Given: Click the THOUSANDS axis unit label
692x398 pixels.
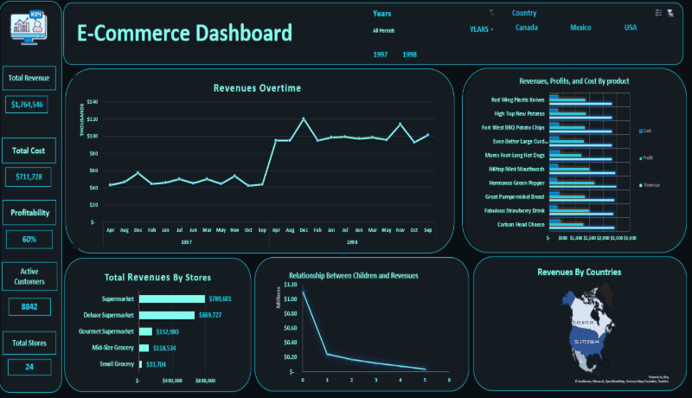Looking at the screenshot, I should click(x=81, y=119).
